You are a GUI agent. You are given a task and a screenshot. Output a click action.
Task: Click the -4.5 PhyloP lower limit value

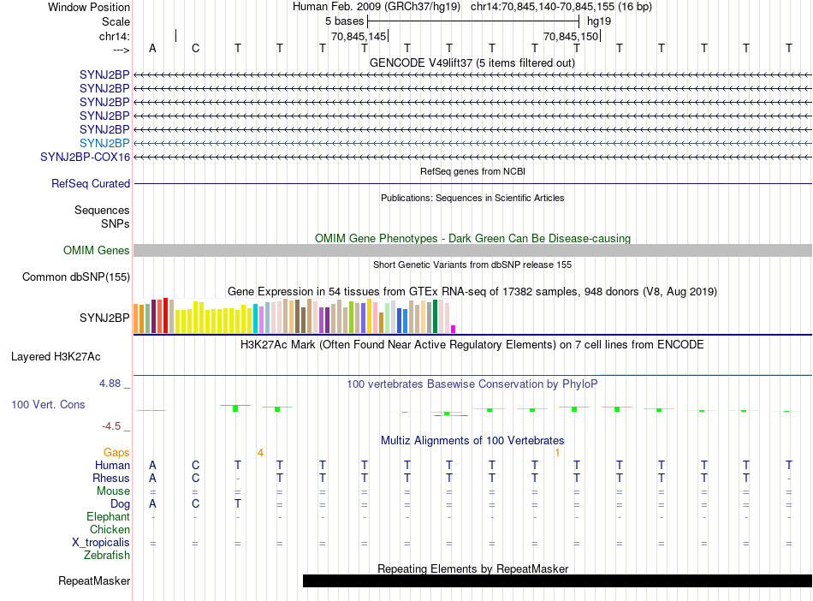pos(111,426)
